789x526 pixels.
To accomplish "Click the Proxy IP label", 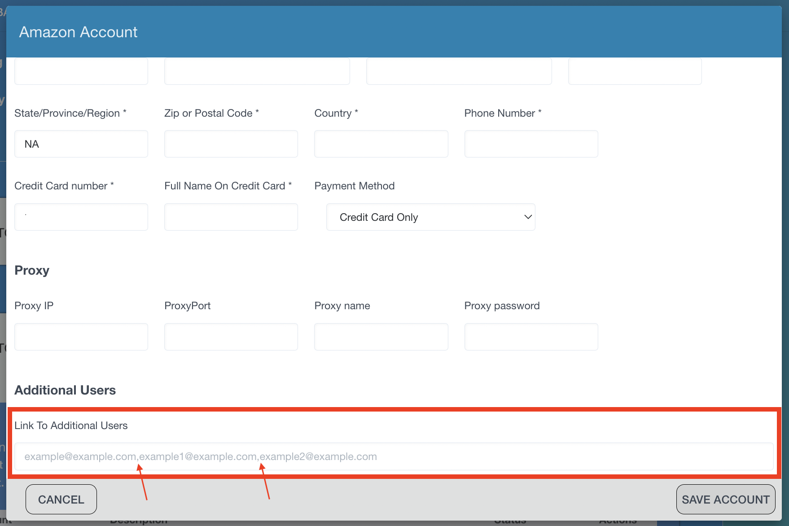I will [34, 306].
